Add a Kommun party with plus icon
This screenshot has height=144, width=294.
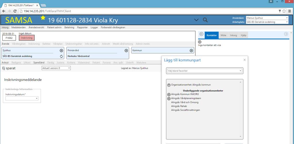[x=191, y=50]
